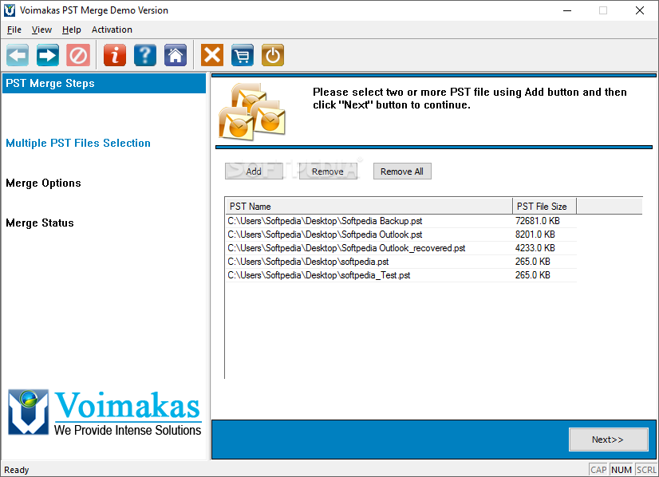Click the Ready status text

click(17, 470)
